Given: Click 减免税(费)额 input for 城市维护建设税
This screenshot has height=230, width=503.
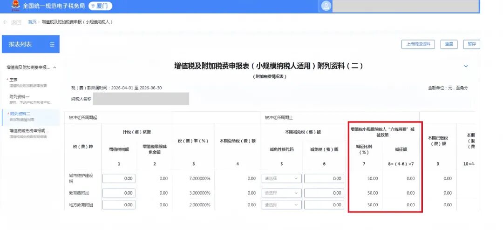Looking at the screenshot, I should click(x=324, y=178).
